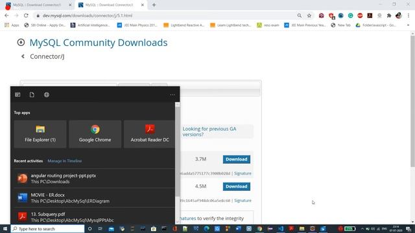Click the Adobe Acrobat extension icon
Screen dimensions: 415x233
pyautogui.click(x=370, y=16)
